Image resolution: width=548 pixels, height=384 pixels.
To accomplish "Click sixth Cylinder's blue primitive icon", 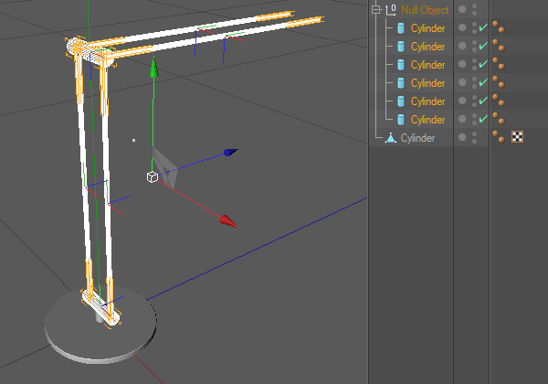I will [x=401, y=119].
